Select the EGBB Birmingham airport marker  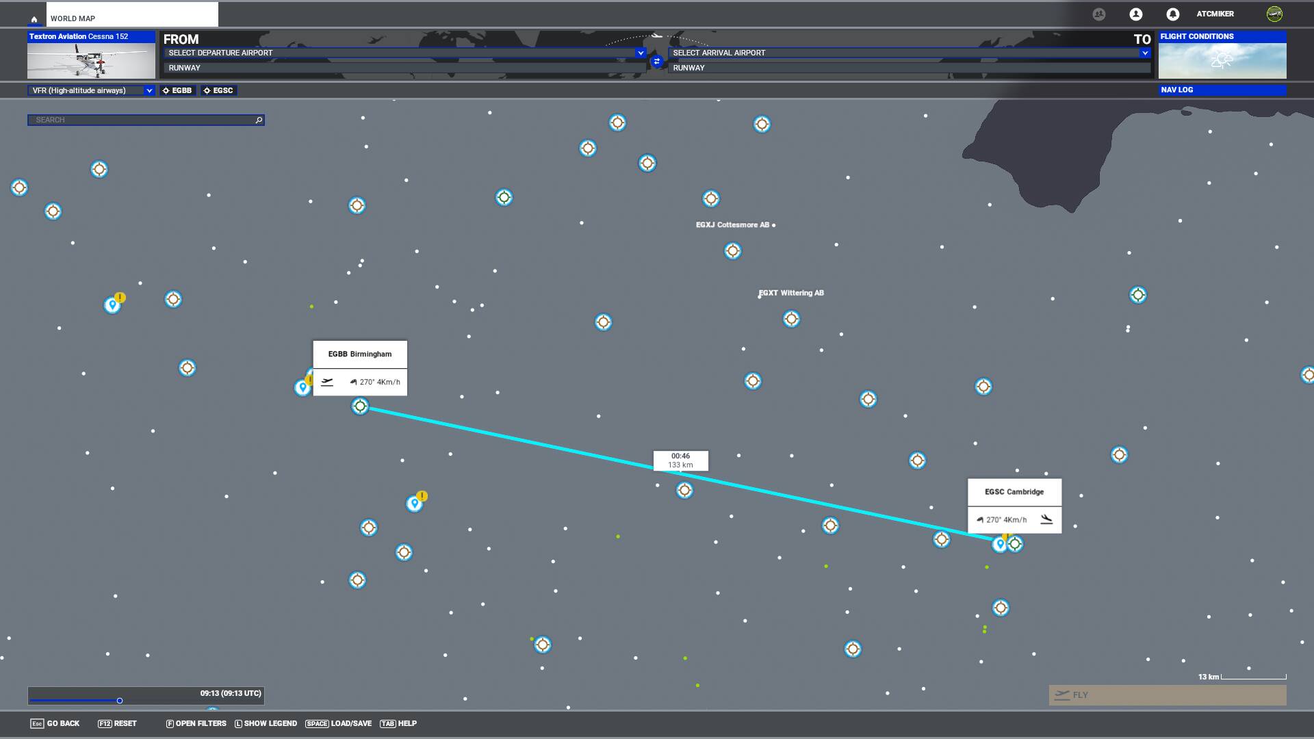360,406
